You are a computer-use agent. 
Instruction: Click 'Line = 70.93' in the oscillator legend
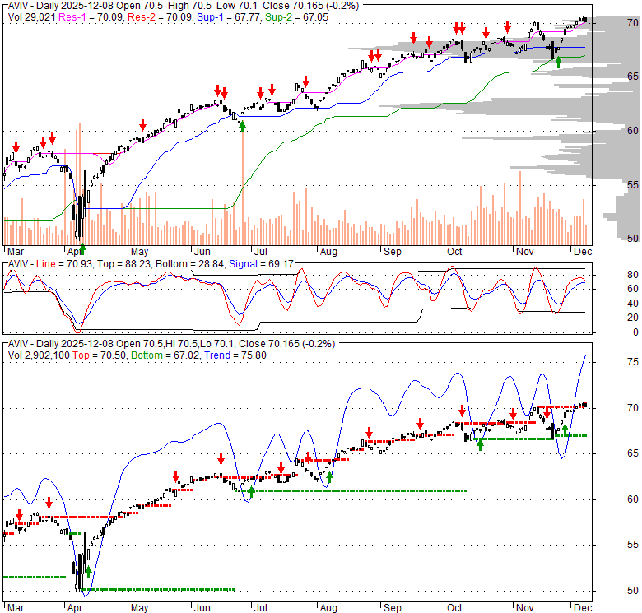(x=63, y=264)
